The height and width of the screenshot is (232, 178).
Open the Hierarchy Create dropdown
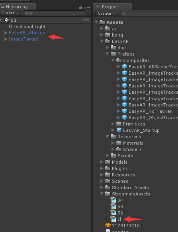[10, 13]
